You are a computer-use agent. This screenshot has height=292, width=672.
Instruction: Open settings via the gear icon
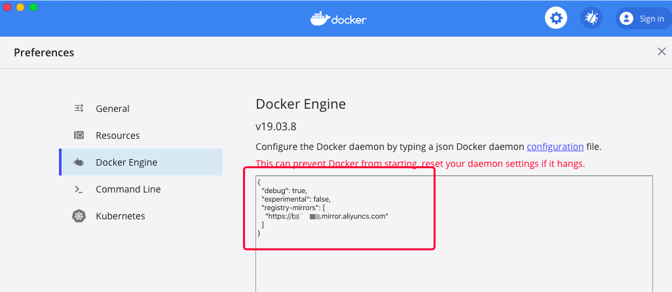[556, 18]
